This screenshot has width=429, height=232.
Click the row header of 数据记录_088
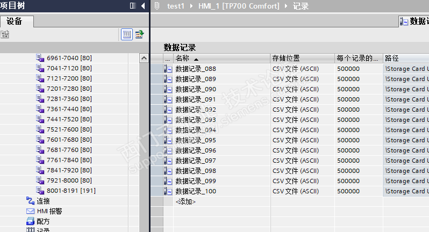tap(157, 69)
